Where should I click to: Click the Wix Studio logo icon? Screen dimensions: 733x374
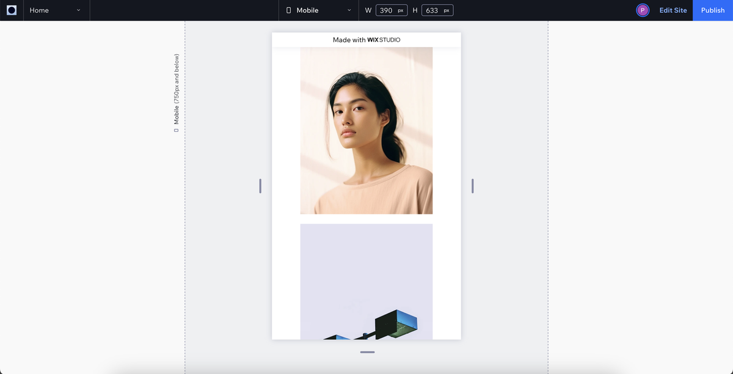pyautogui.click(x=12, y=10)
